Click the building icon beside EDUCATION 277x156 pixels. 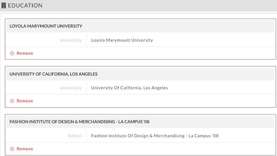[x=4, y=5]
